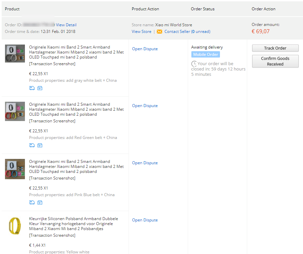
Task: Open Contact Seller messages link
Action: pyautogui.click(x=187, y=32)
